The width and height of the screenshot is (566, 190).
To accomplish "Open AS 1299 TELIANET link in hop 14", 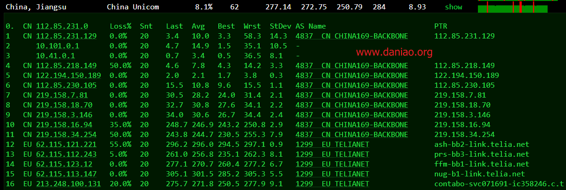I will pyautogui.click(x=333, y=164).
